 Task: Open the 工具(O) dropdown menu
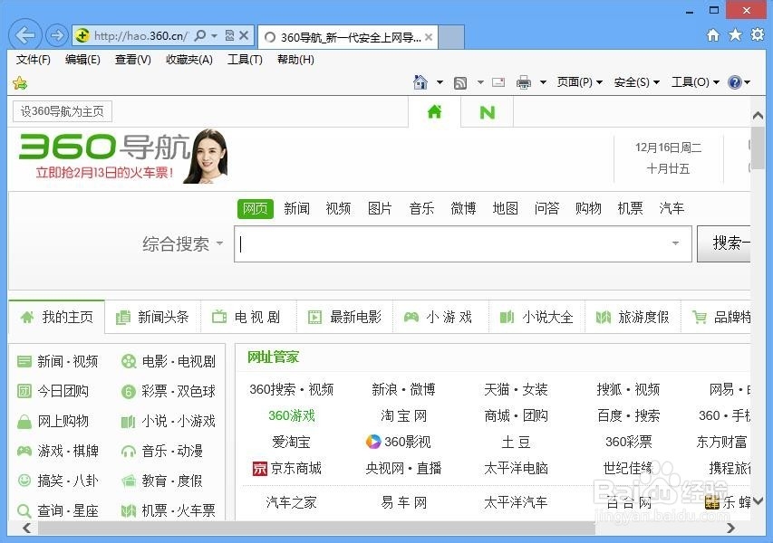[695, 82]
